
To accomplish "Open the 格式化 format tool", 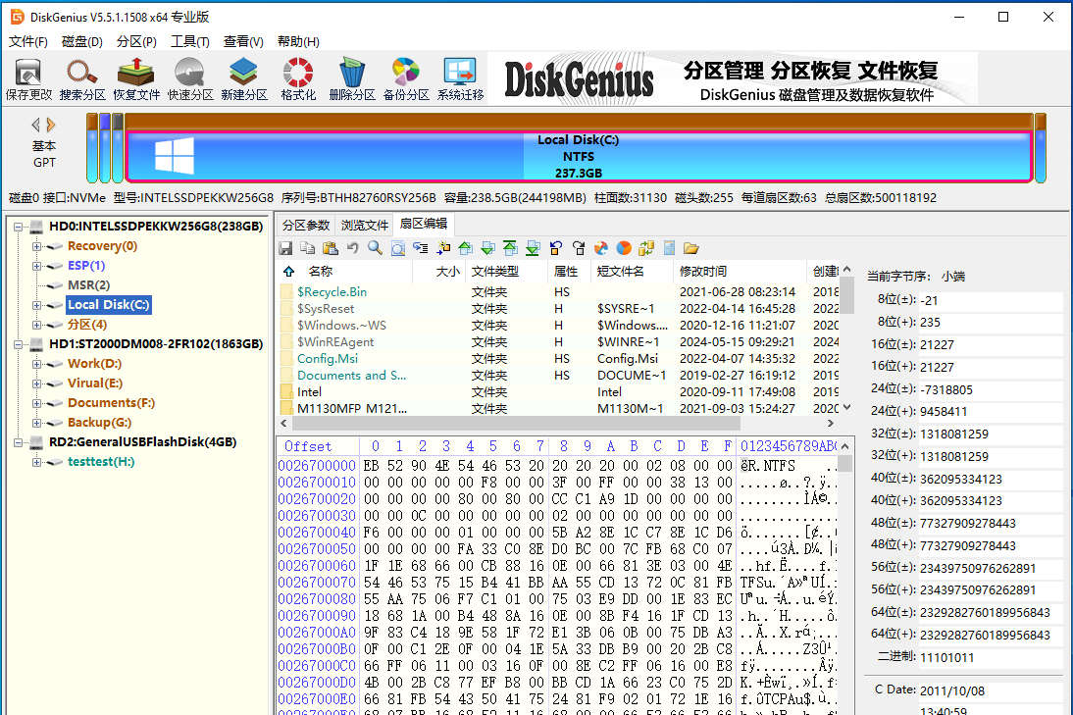I will click(x=296, y=77).
